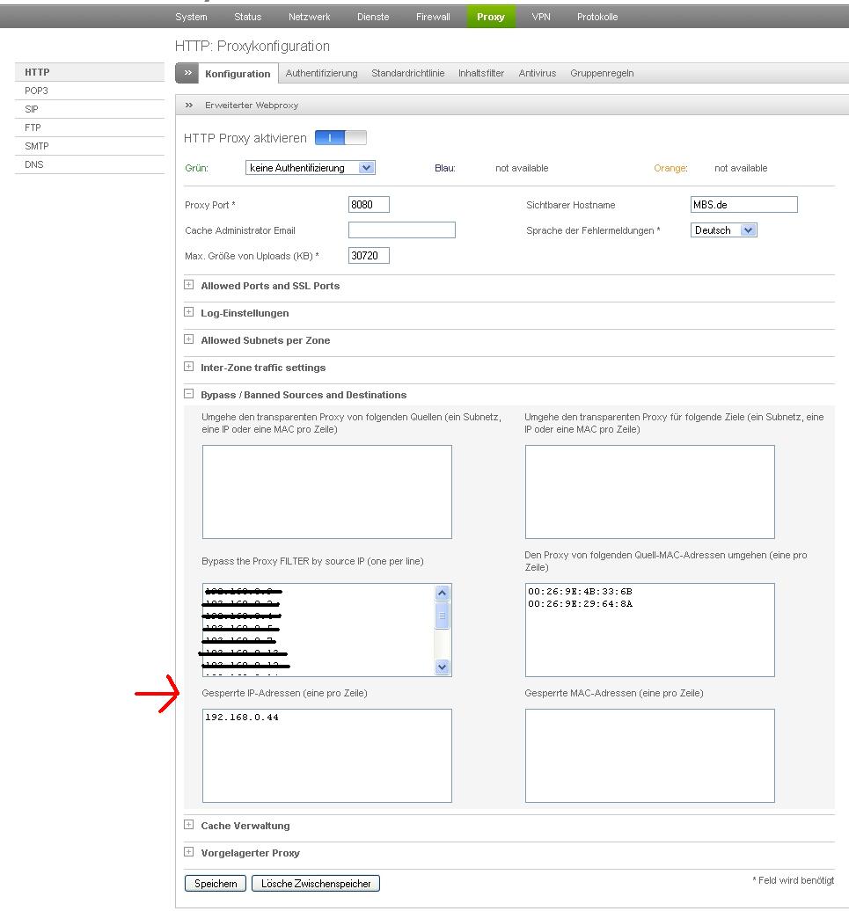The width and height of the screenshot is (849, 911).
Task: Click the chevron icon next to Erweiterter Webproxy
Action: [188, 105]
